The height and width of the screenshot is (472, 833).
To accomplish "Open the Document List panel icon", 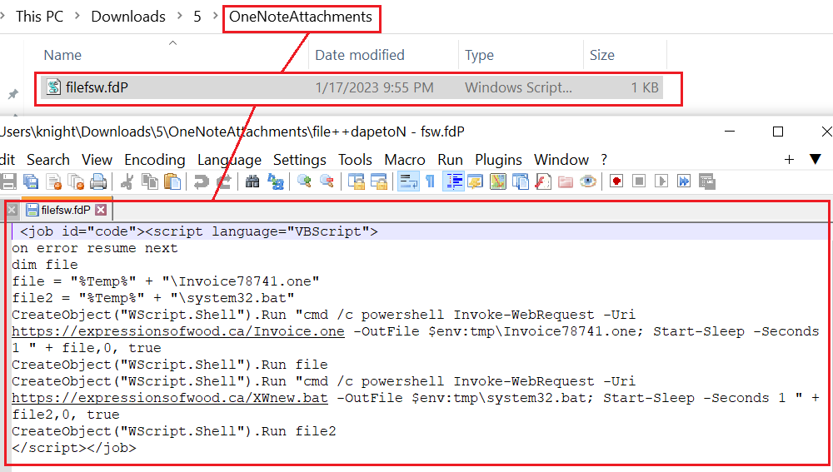I will point(520,181).
